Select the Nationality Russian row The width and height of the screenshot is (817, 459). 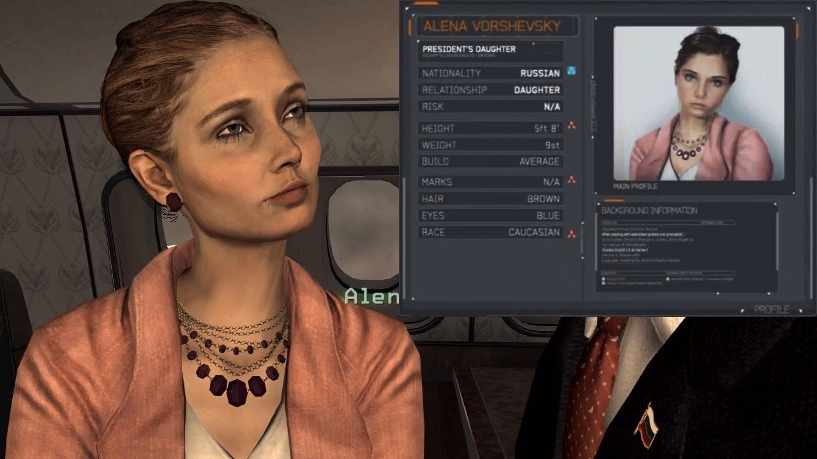(491, 73)
